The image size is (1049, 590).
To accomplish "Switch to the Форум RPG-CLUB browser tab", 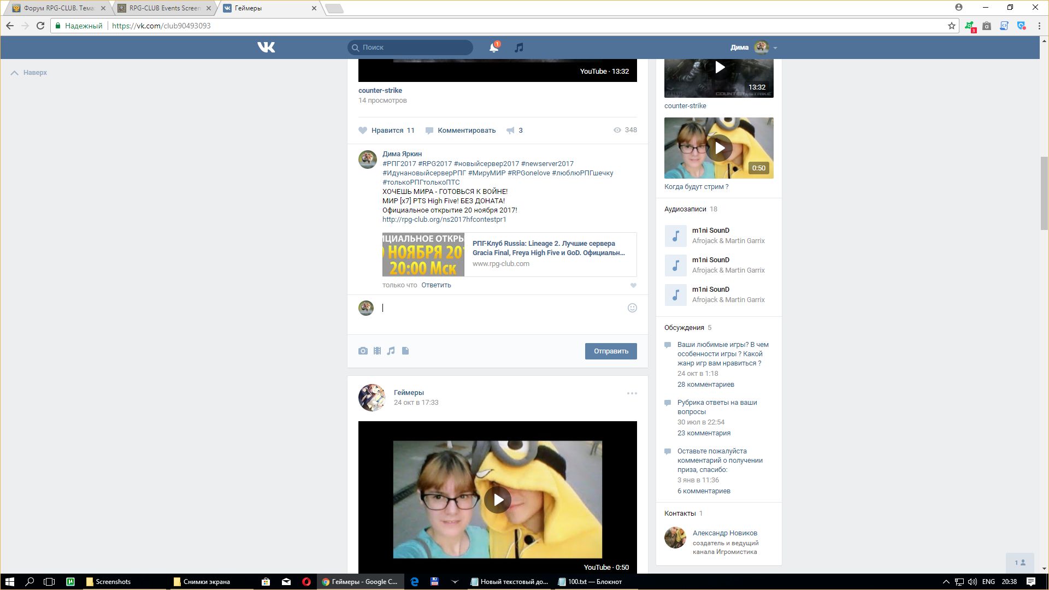I will click(x=55, y=8).
